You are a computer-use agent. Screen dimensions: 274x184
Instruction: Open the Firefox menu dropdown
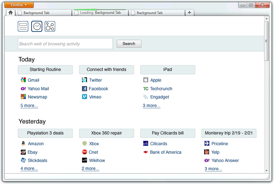(x=19, y=5)
